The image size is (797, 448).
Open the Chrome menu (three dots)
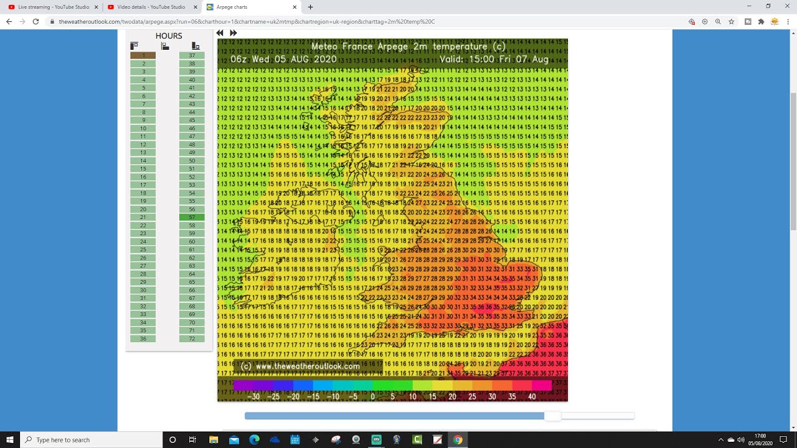pyautogui.click(x=788, y=21)
